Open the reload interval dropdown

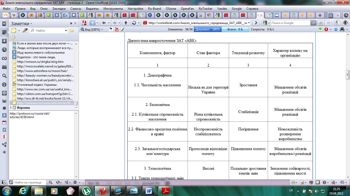[x=139, y=23]
